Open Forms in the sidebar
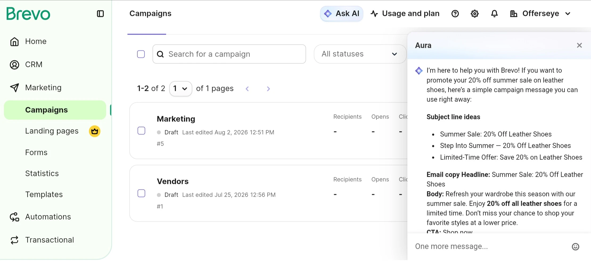 (x=36, y=152)
